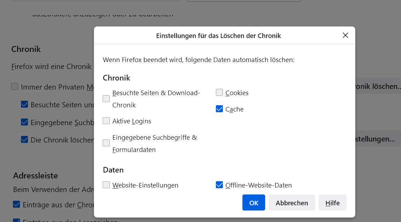The image size is (401, 222).
Task: Check the Aktive Logins option
Action: click(106, 121)
